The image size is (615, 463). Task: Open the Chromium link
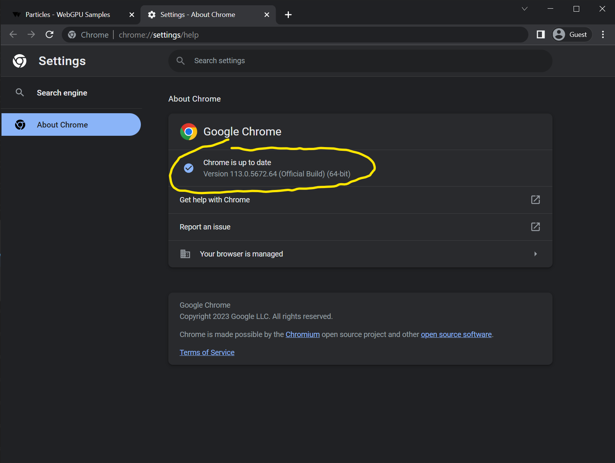pyautogui.click(x=303, y=334)
